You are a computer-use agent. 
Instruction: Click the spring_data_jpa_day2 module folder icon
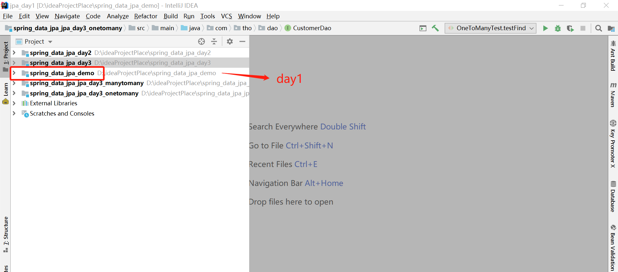[x=25, y=53]
